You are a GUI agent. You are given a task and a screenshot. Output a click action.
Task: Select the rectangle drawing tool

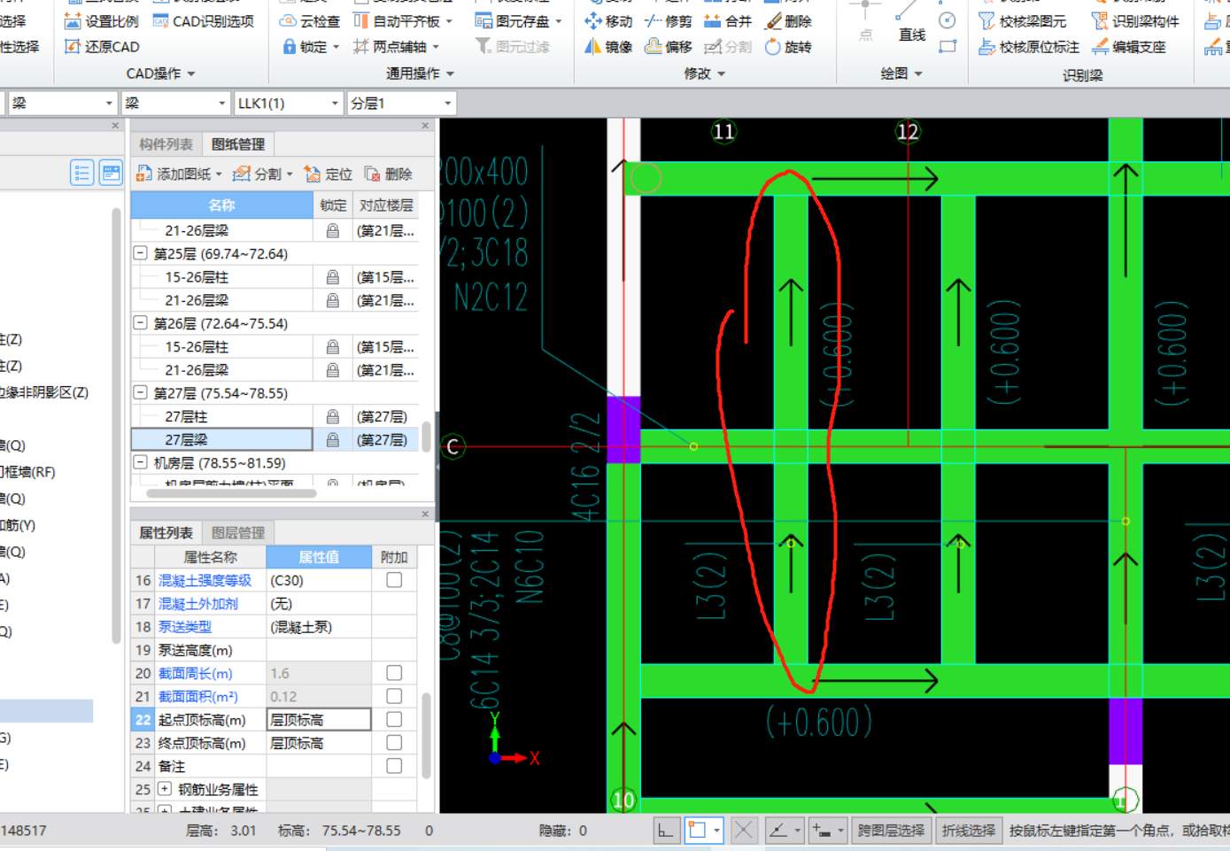coord(948,46)
